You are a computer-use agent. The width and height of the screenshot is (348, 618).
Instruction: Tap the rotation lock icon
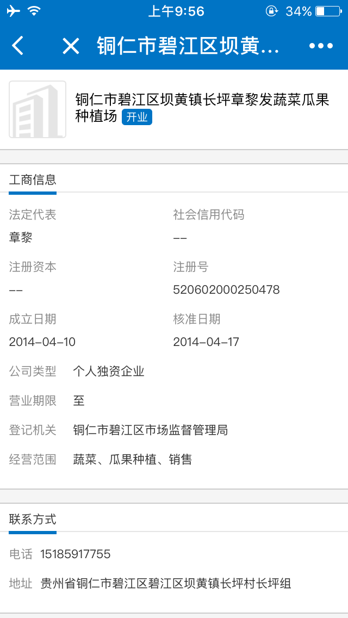271,11
